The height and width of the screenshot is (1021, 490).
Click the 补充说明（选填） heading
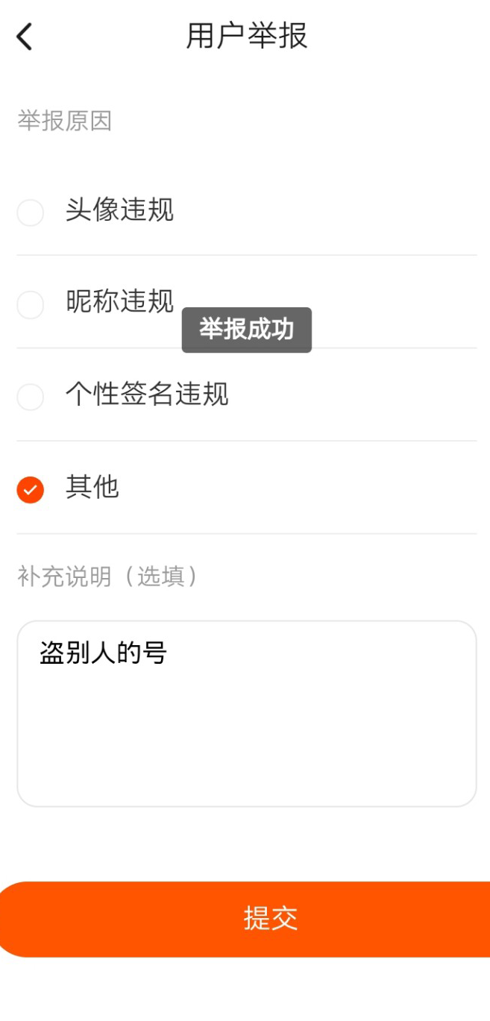point(109,577)
